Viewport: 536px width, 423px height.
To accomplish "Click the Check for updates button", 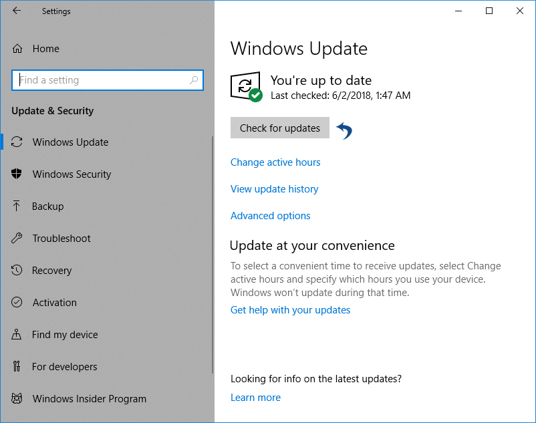I will coord(280,128).
